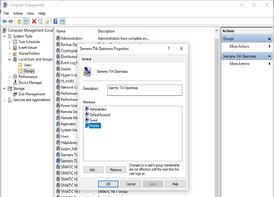
Task: Open the File menu
Action: (x=6, y=13)
